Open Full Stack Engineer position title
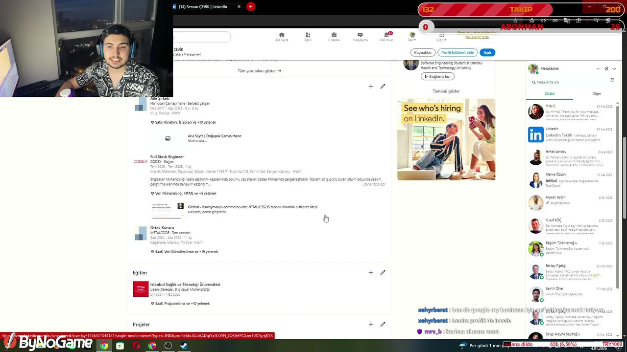 click(167, 157)
